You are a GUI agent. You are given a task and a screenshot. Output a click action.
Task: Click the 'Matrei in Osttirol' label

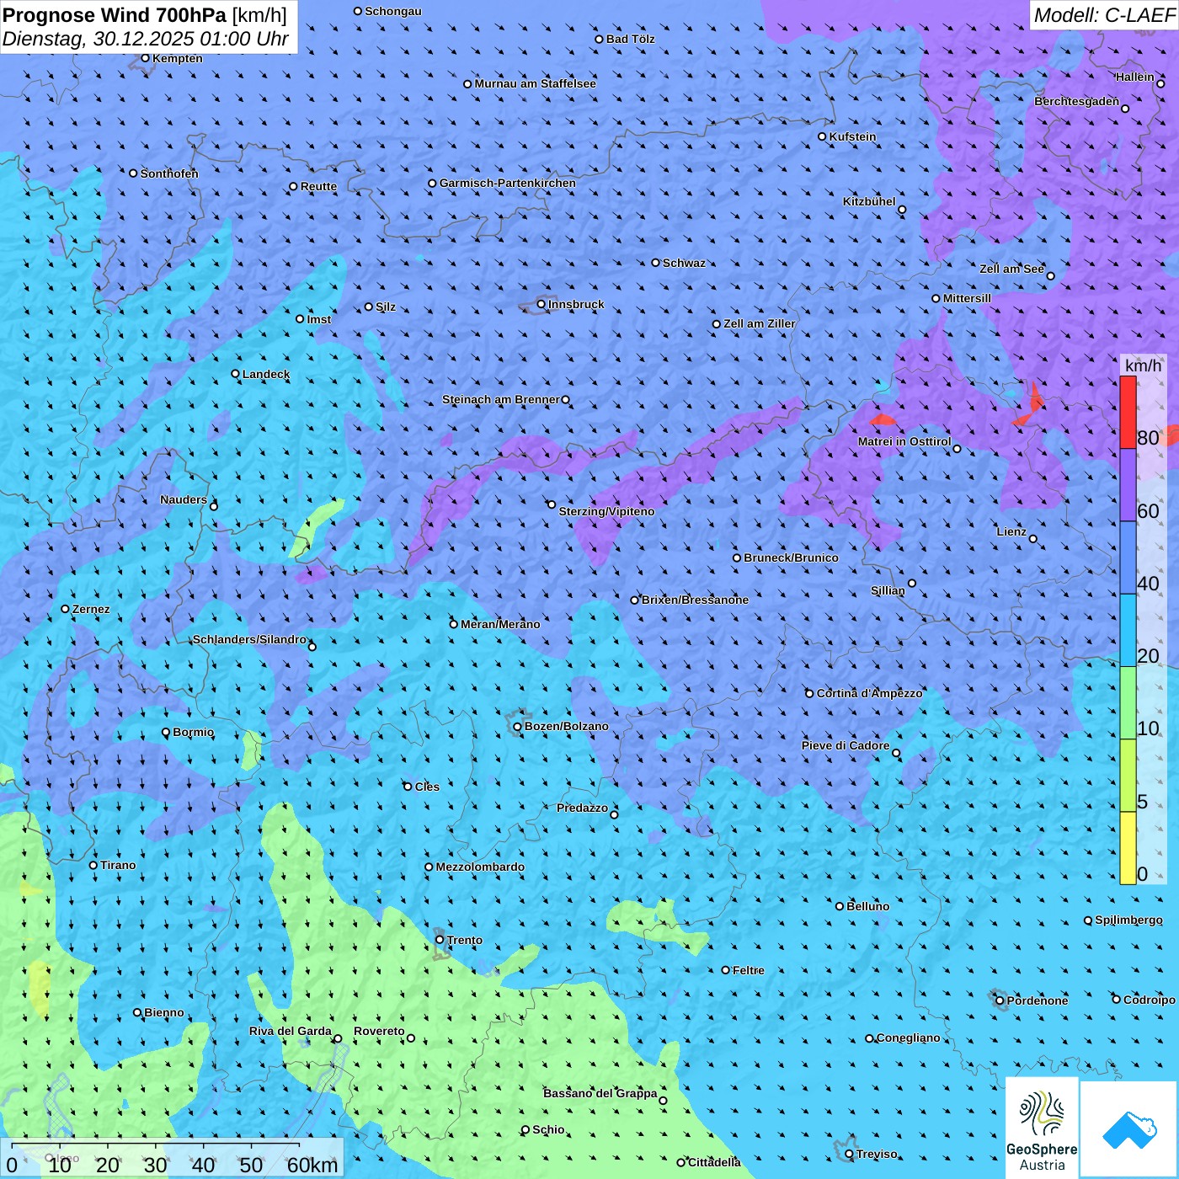click(904, 441)
